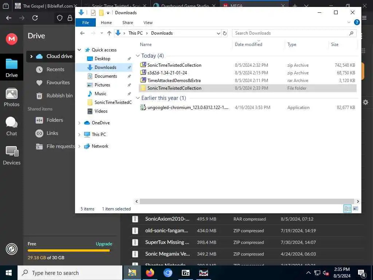Viewport: 373px width, 280px height.
Task: Collapse the Earlier this year group
Action: (x=137, y=98)
